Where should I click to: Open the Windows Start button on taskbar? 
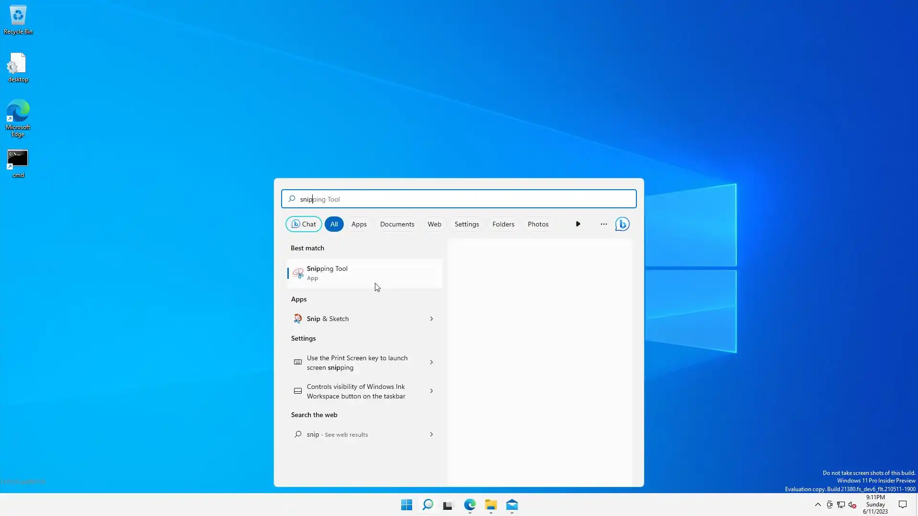(x=406, y=505)
